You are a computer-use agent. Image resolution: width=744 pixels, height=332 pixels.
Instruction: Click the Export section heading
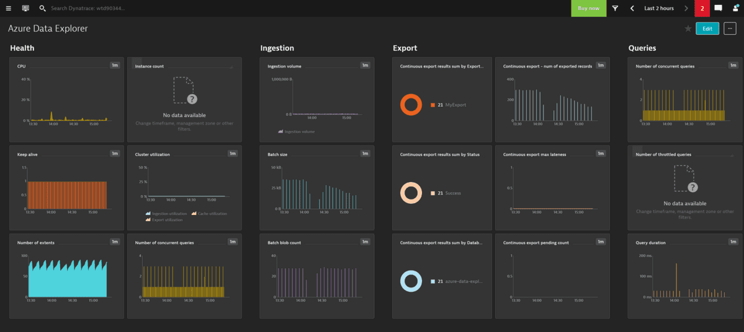[405, 48]
